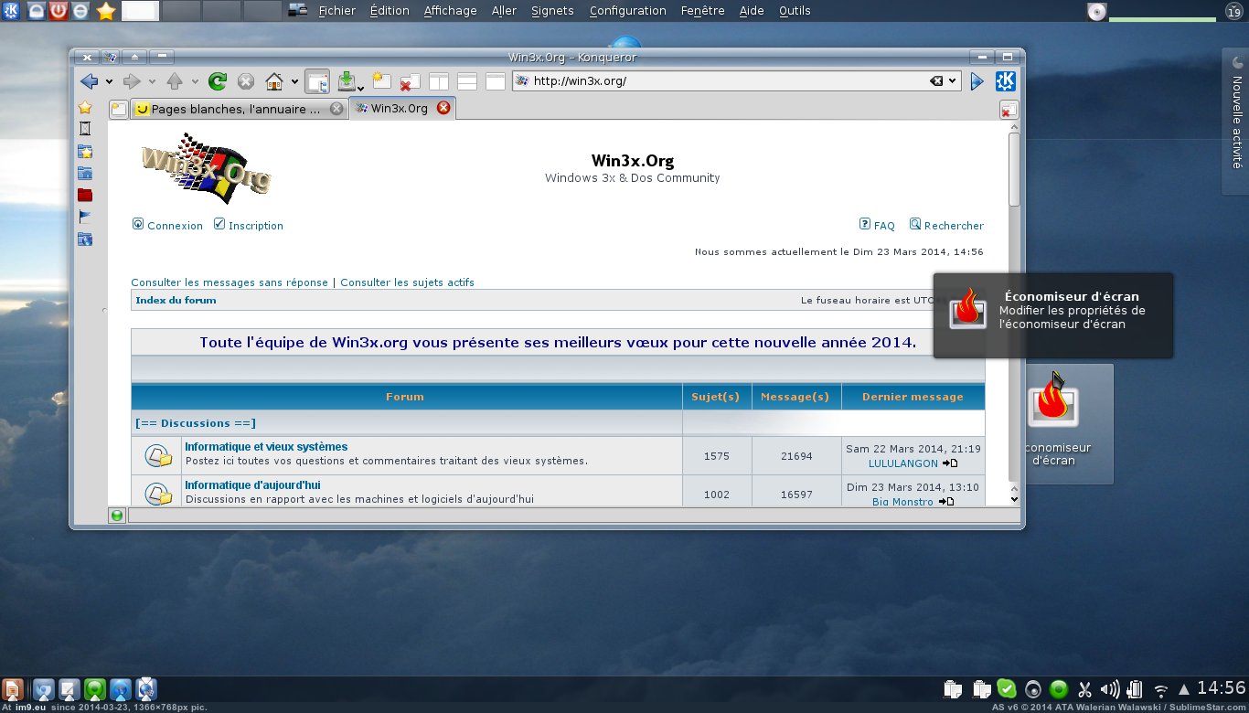Open the Bookmarks star in the sidebar
This screenshot has width=1249, height=713.
[x=85, y=108]
